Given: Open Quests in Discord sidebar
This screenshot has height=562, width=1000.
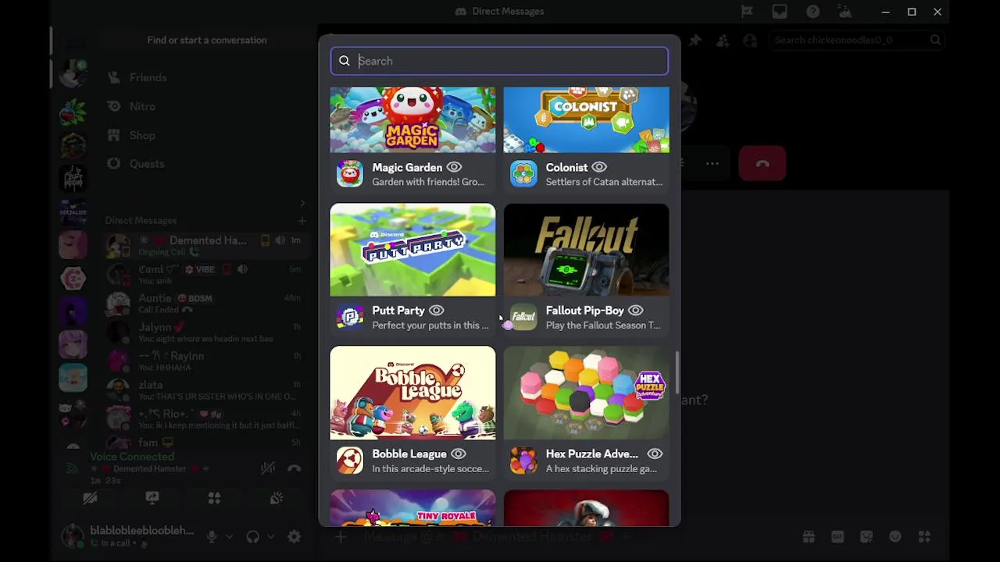Looking at the screenshot, I should tap(147, 164).
